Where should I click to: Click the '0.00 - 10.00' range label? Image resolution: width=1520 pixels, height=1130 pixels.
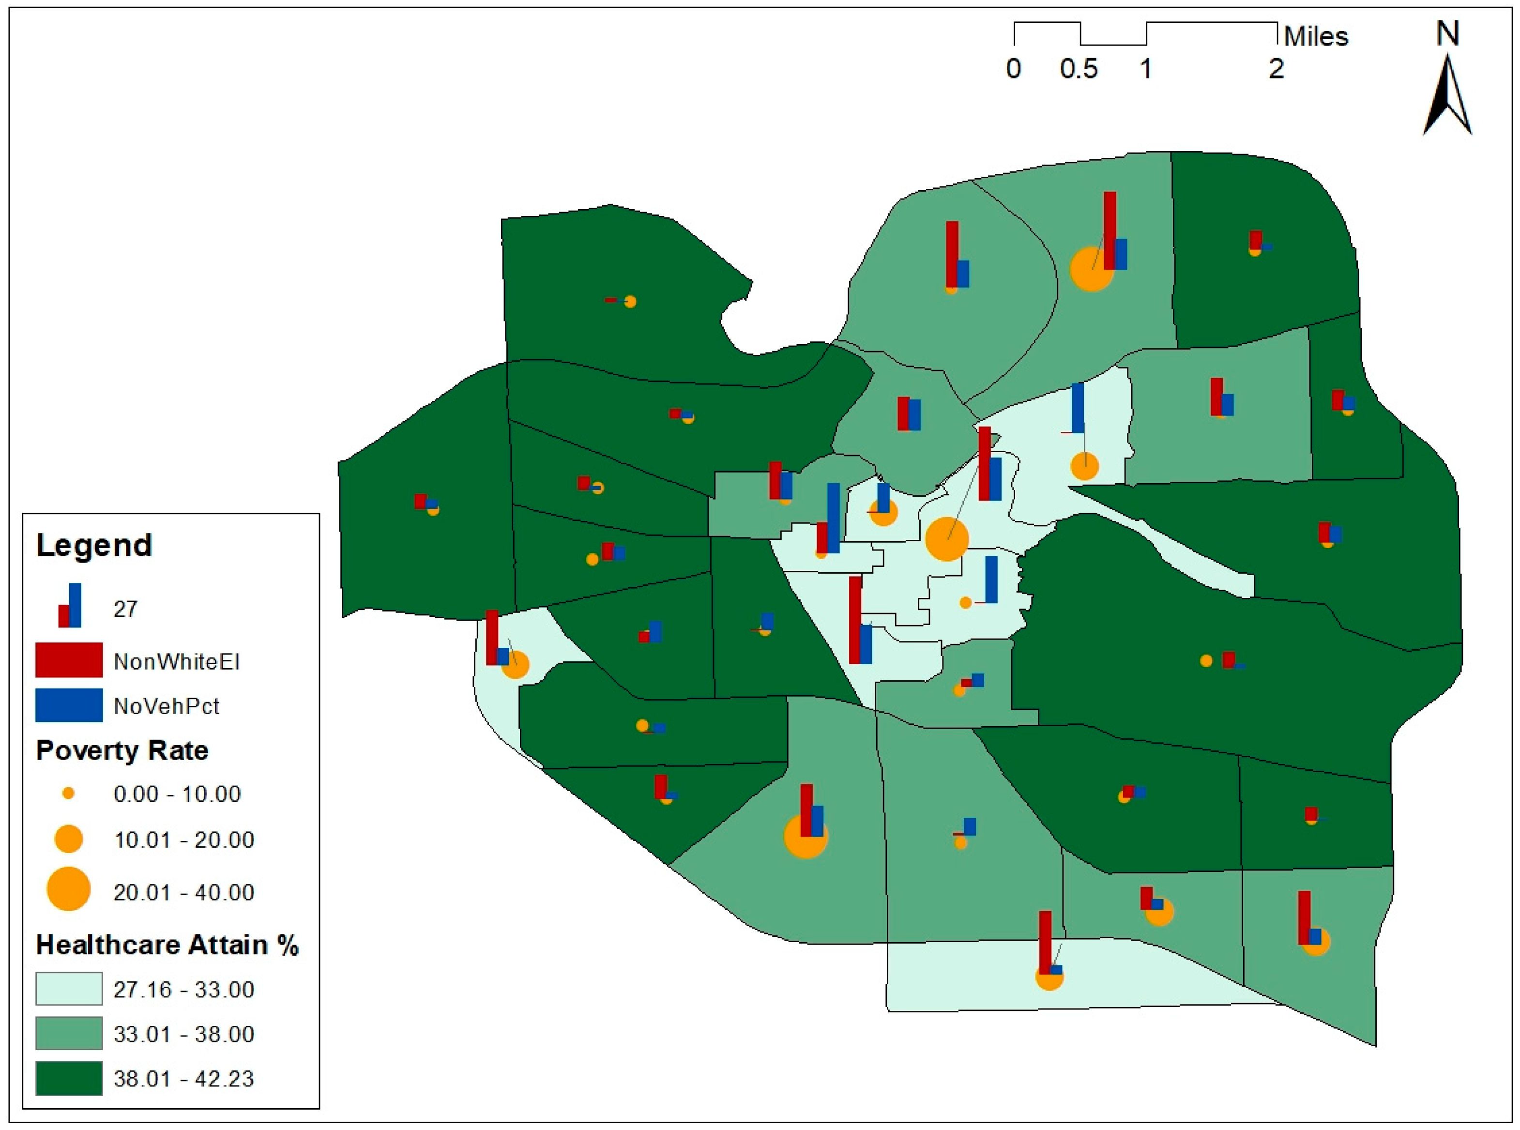pyautogui.click(x=178, y=795)
